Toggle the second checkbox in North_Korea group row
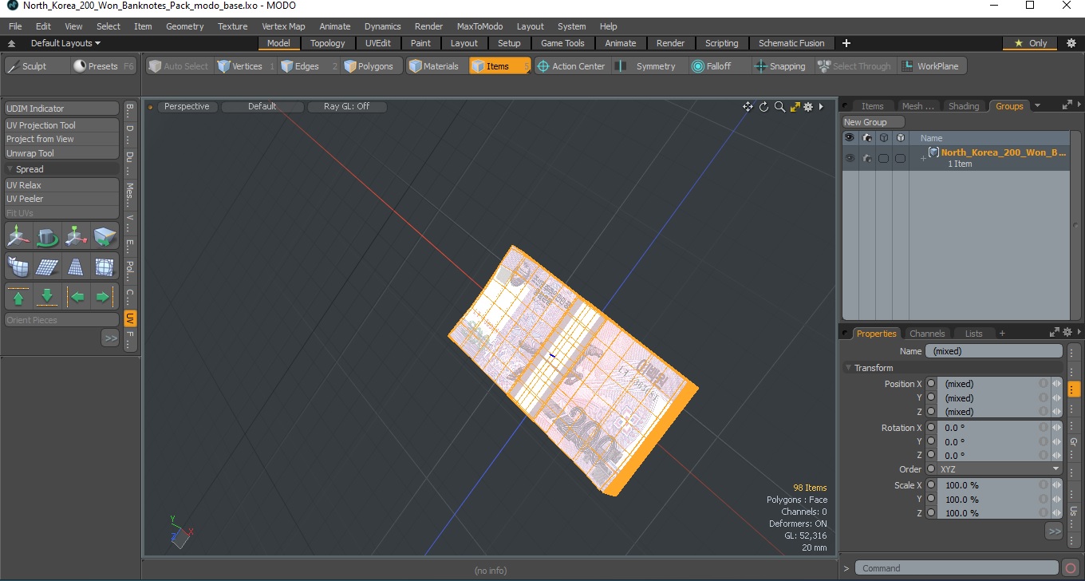The width and height of the screenshot is (1085, 581). pos(900,158)
